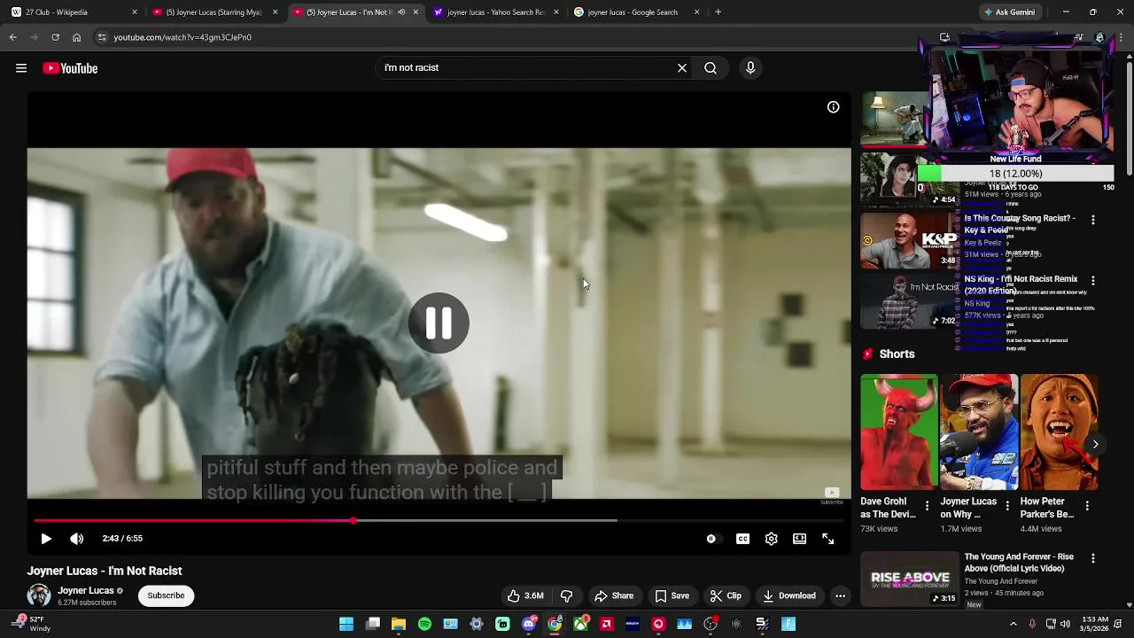
Task: Open options for Joyner Lucas on Why short
Action: click(x=1006, y=506)
